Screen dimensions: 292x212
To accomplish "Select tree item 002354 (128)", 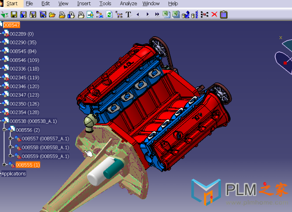I will [x=25, y=112].
